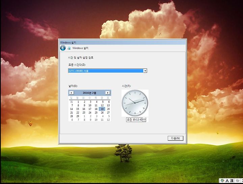Click the 표준 시간대(Z) label

(77, 65)
